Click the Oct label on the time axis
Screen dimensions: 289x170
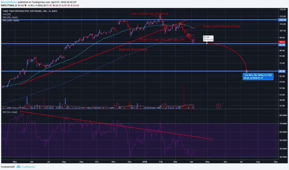96,162
